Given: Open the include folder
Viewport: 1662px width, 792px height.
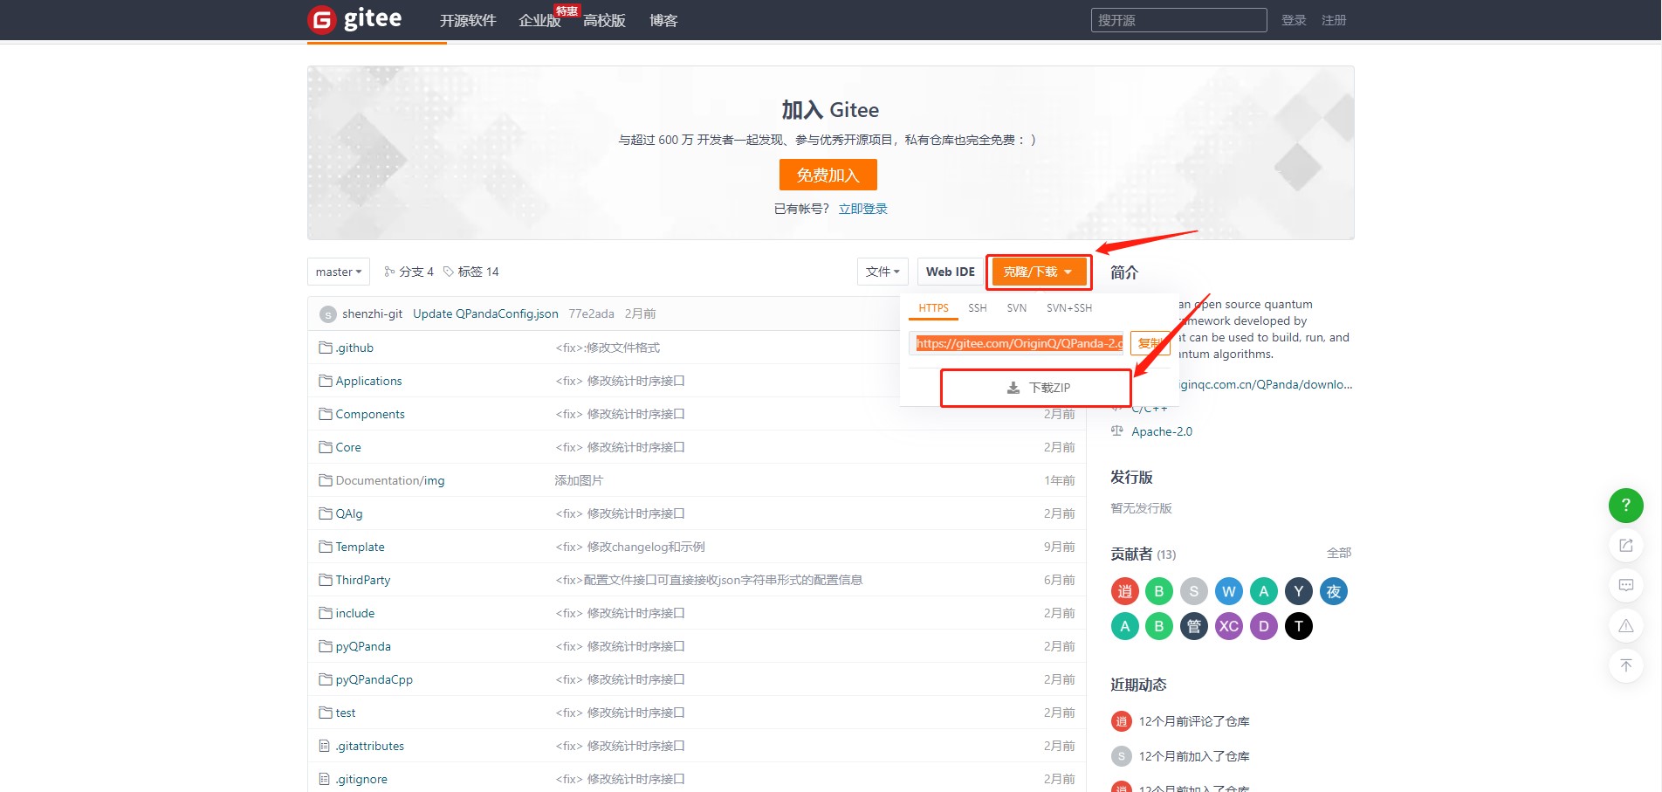Looking at the screenshot, I should pos(355,613).
